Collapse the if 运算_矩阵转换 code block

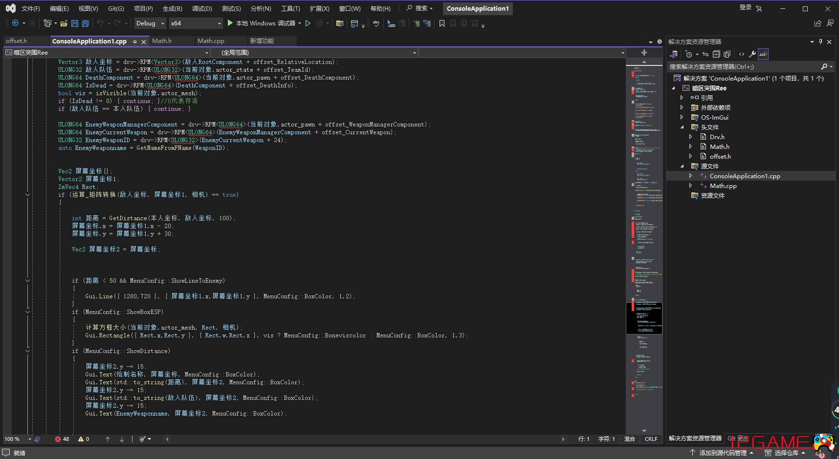click(x=27, y=195)
